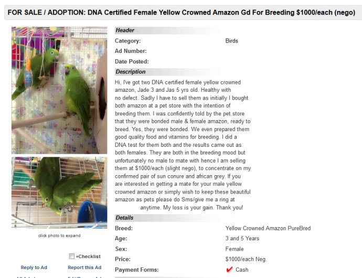Expand the top photo of two parrots
This screenshot has width=362, height=278.
click(59, 90)
